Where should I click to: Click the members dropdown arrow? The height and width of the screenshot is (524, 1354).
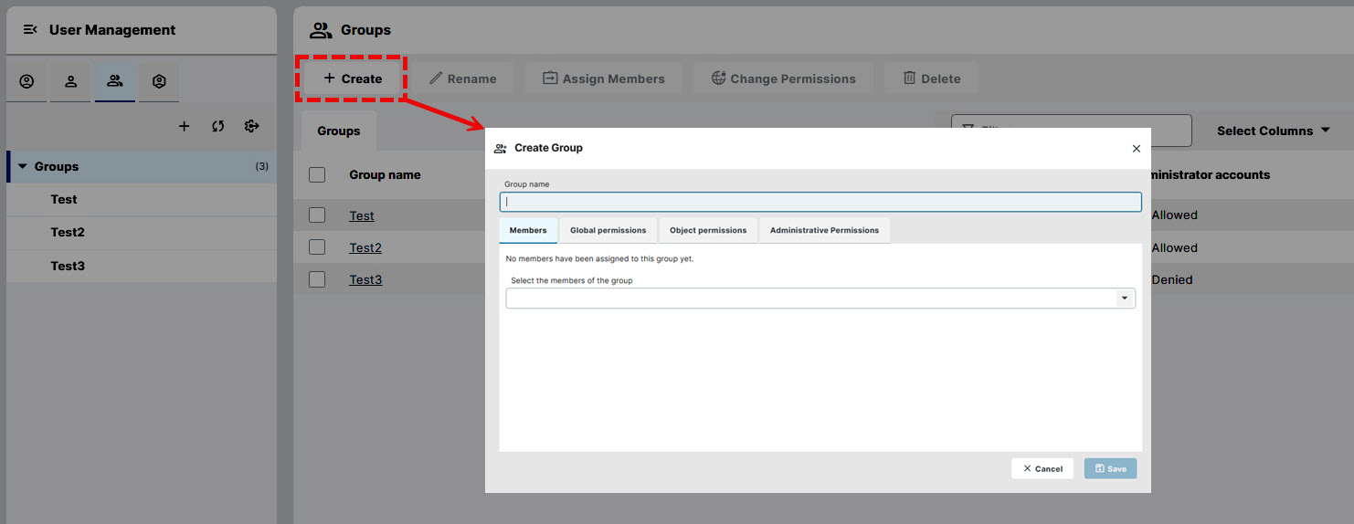coord(1125,299)
